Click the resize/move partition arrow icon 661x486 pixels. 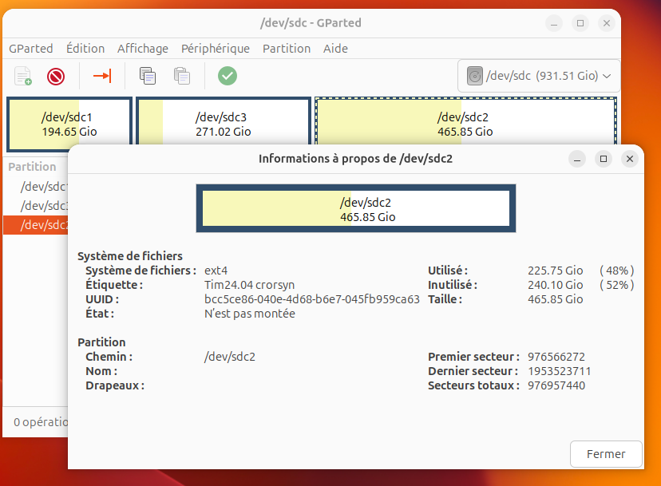click(102, 77)
